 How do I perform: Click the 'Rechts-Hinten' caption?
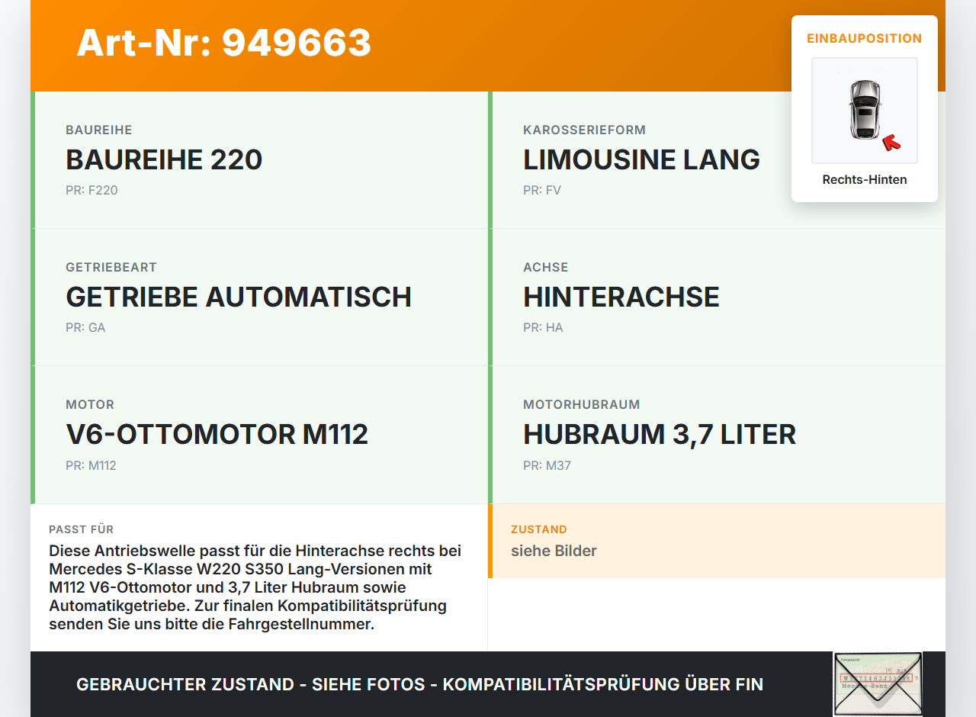(x=865, y=180)
